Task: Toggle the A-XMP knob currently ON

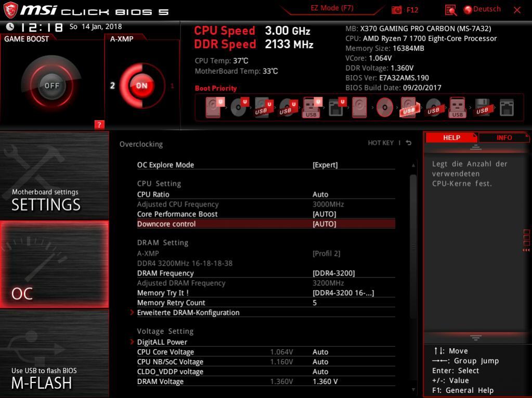Action: point(142,85)
